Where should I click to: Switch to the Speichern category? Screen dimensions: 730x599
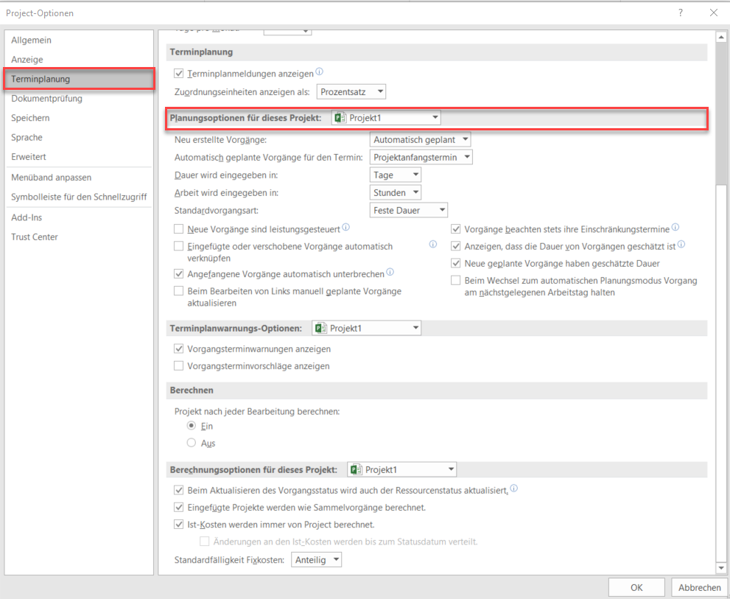point(30,118)
